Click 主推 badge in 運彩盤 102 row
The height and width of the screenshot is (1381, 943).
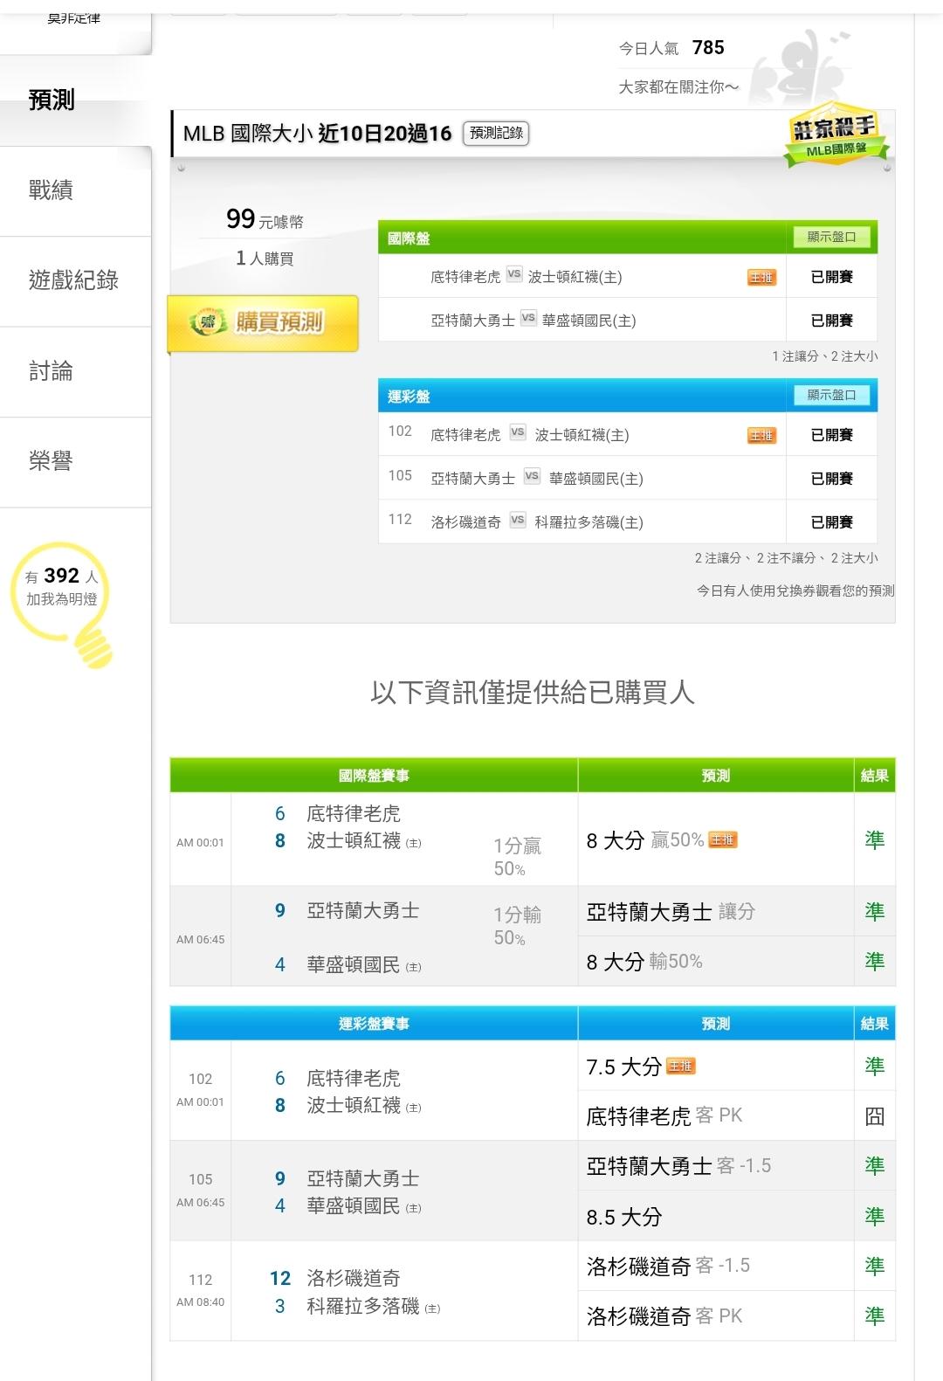[761, 435]
